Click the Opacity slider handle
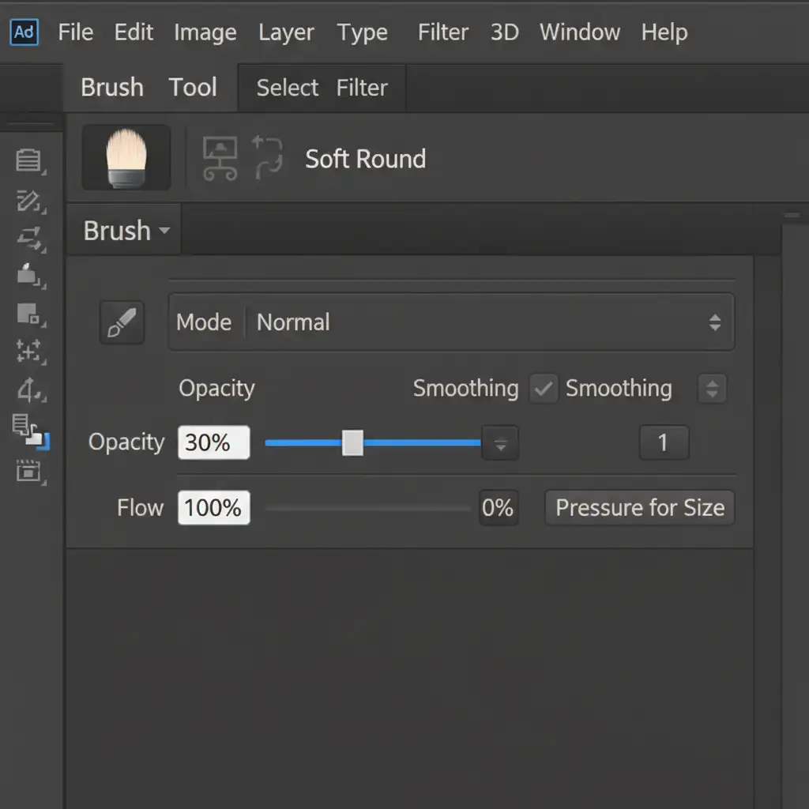809x809 pixels. click(x=352, y=443)
